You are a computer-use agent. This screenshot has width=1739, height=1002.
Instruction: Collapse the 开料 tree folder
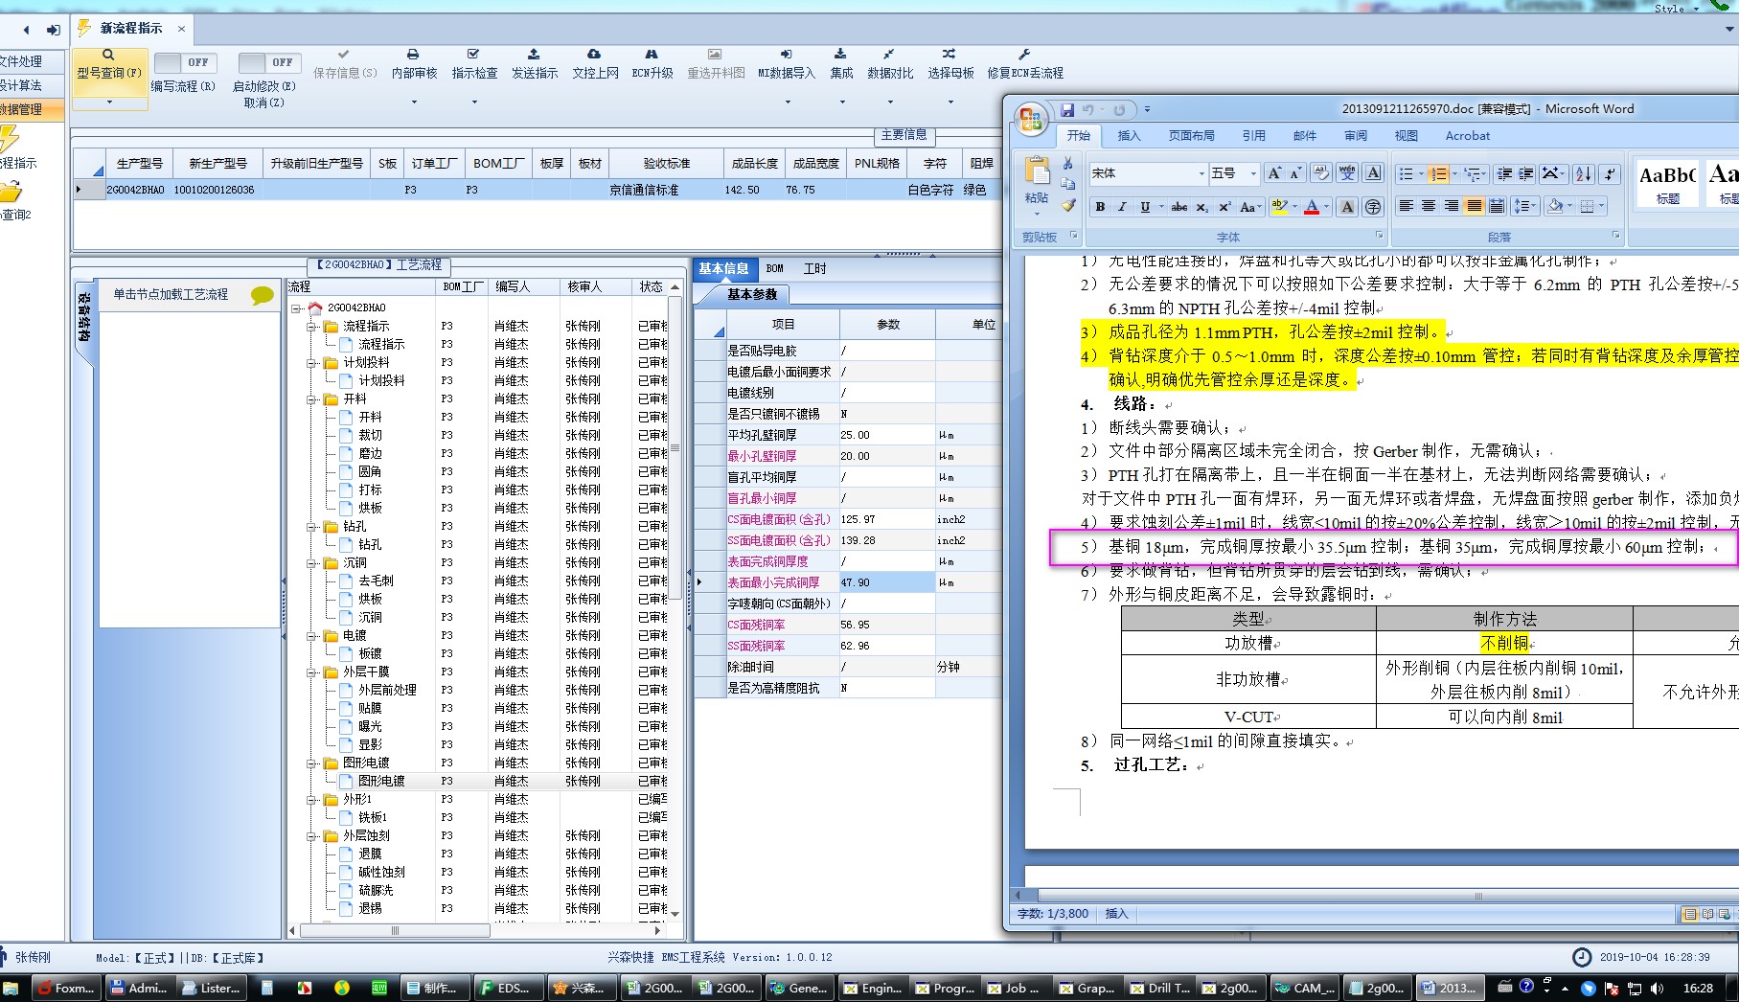click(312, 399)
